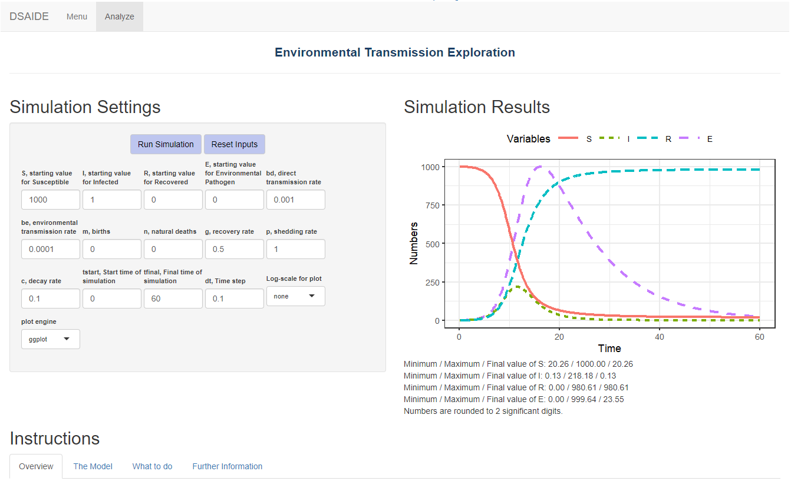The image size is (791, 481).
Task: Click the R teal dashed legend swatch
Action: (648, 139)
